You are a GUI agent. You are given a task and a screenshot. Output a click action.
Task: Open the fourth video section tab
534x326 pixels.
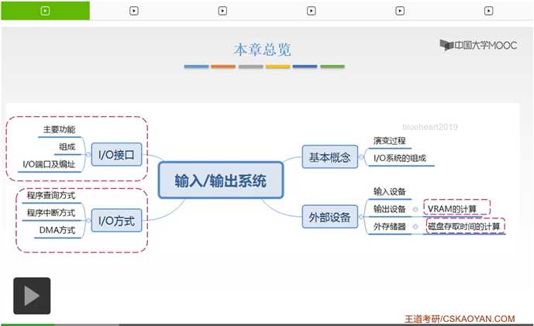click(x=311, y=11)
